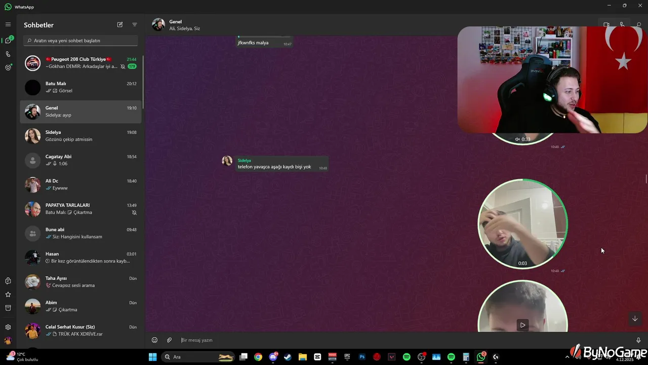648x365 pixels.
Task: Play the partially visible video note
Action: (523, 325)
